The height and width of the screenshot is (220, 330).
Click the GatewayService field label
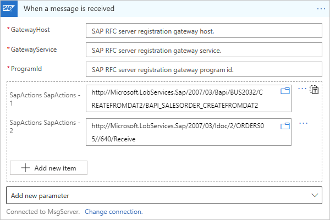click(x=34, y=49)
